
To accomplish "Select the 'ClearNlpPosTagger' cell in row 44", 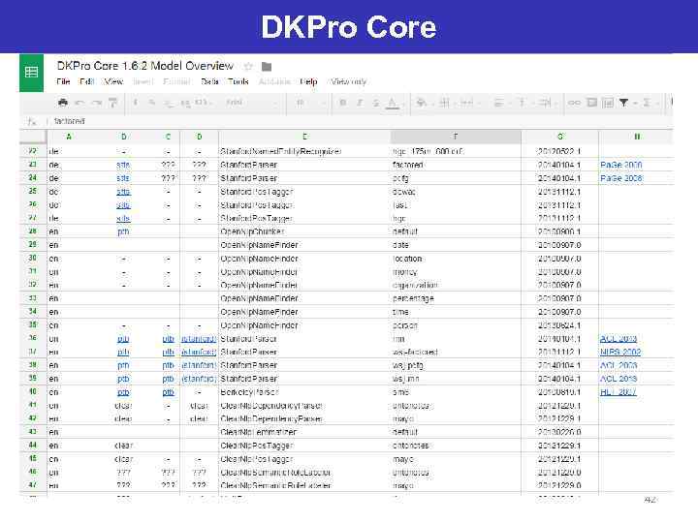I will tap(304, 446).
